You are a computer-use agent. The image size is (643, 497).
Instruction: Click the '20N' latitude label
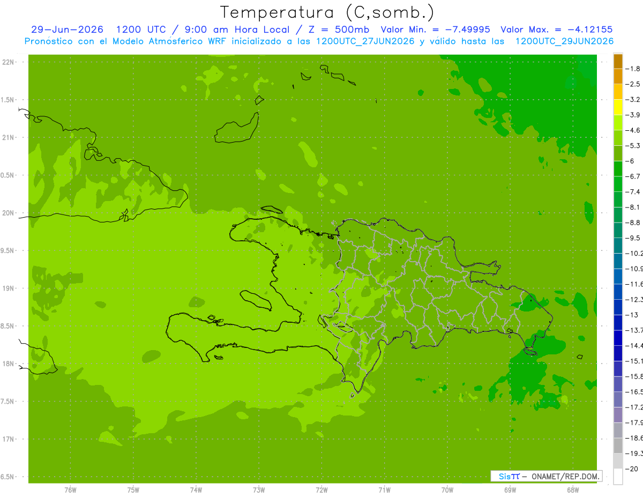click(8, 213)
